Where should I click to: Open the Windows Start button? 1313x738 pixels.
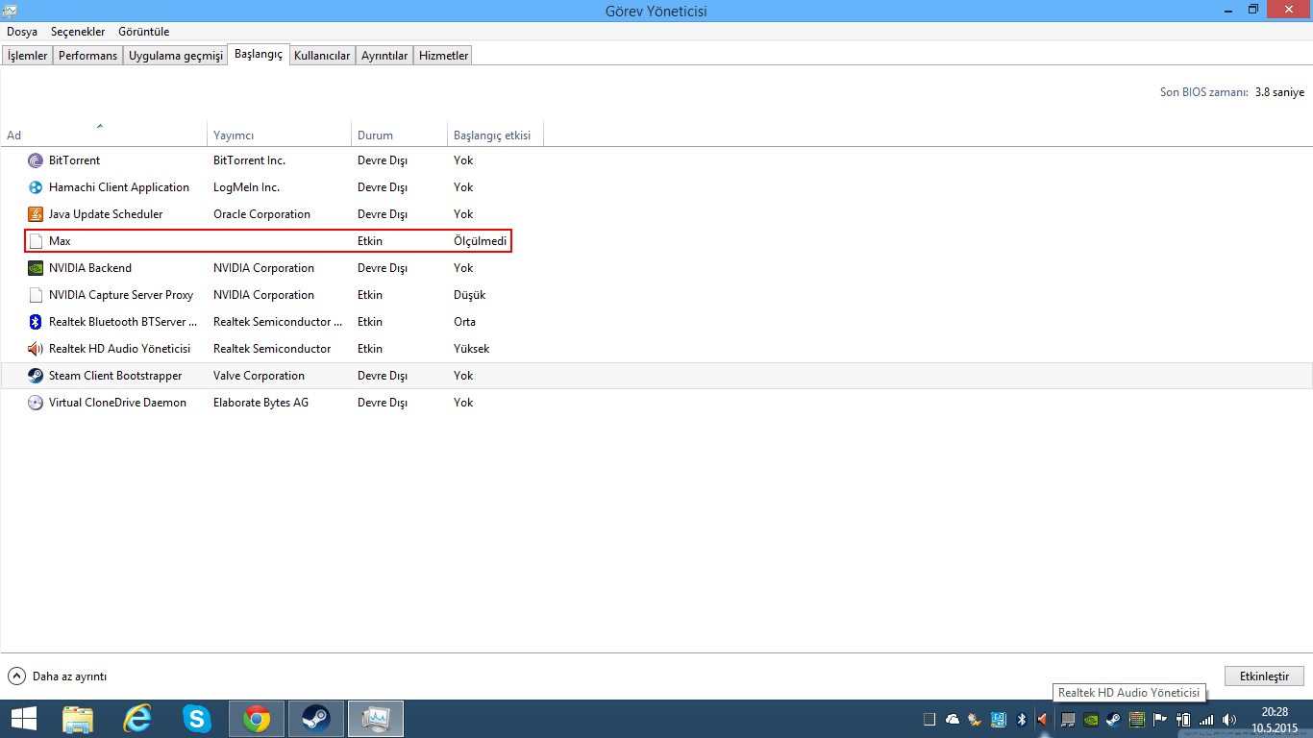(x=23, y=719)
